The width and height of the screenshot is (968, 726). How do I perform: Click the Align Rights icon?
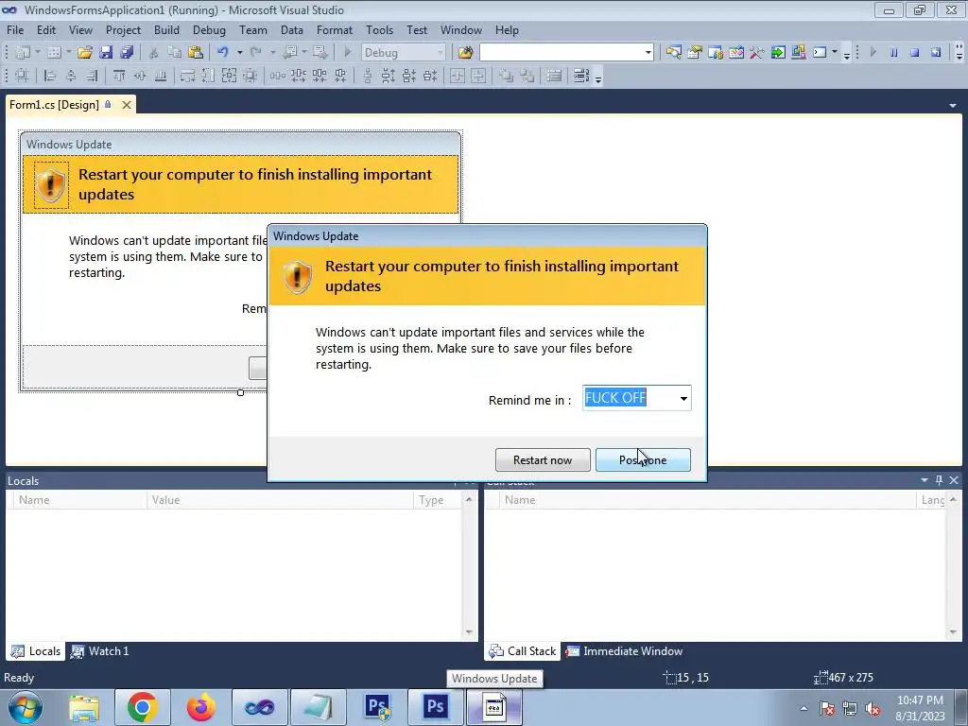click(x=92, y=76)
